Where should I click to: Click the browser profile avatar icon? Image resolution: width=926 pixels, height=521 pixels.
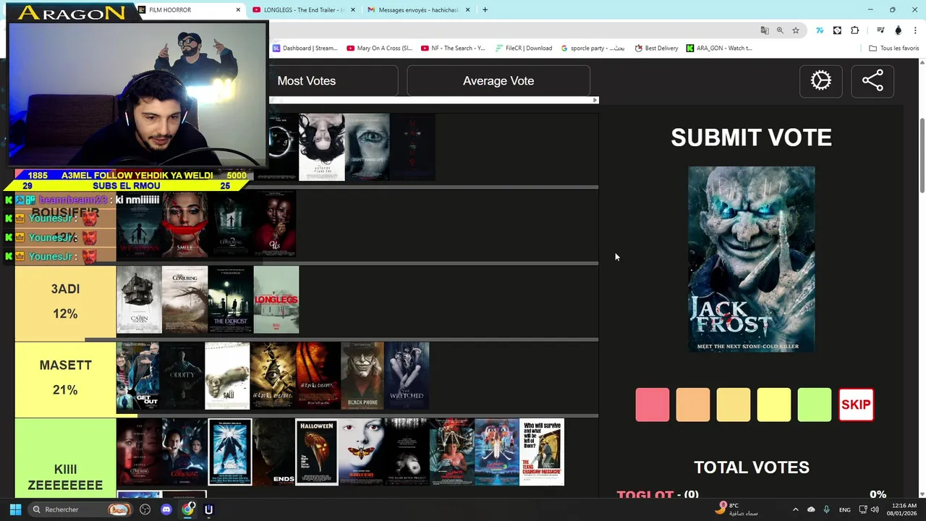click(898, 30)
